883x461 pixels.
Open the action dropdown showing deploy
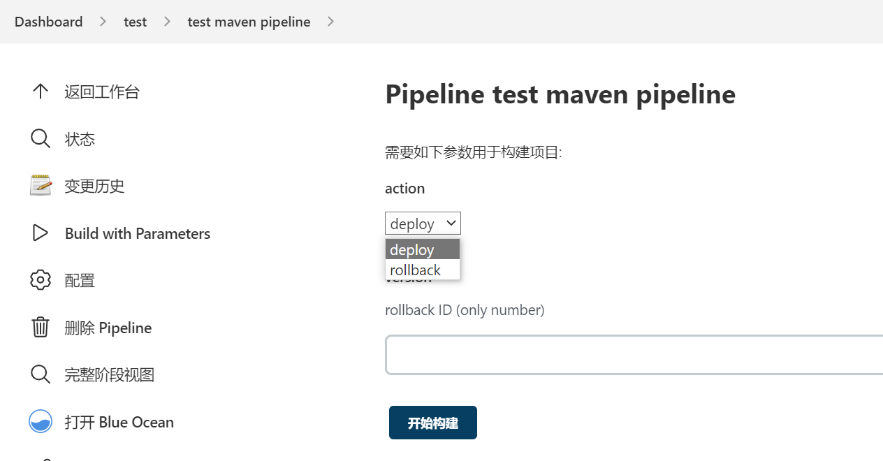point(423,224)
